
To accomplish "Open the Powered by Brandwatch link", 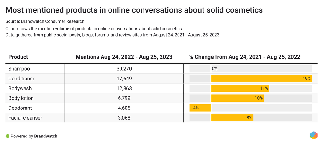I will pyautogui.click(x=34, y=136).
